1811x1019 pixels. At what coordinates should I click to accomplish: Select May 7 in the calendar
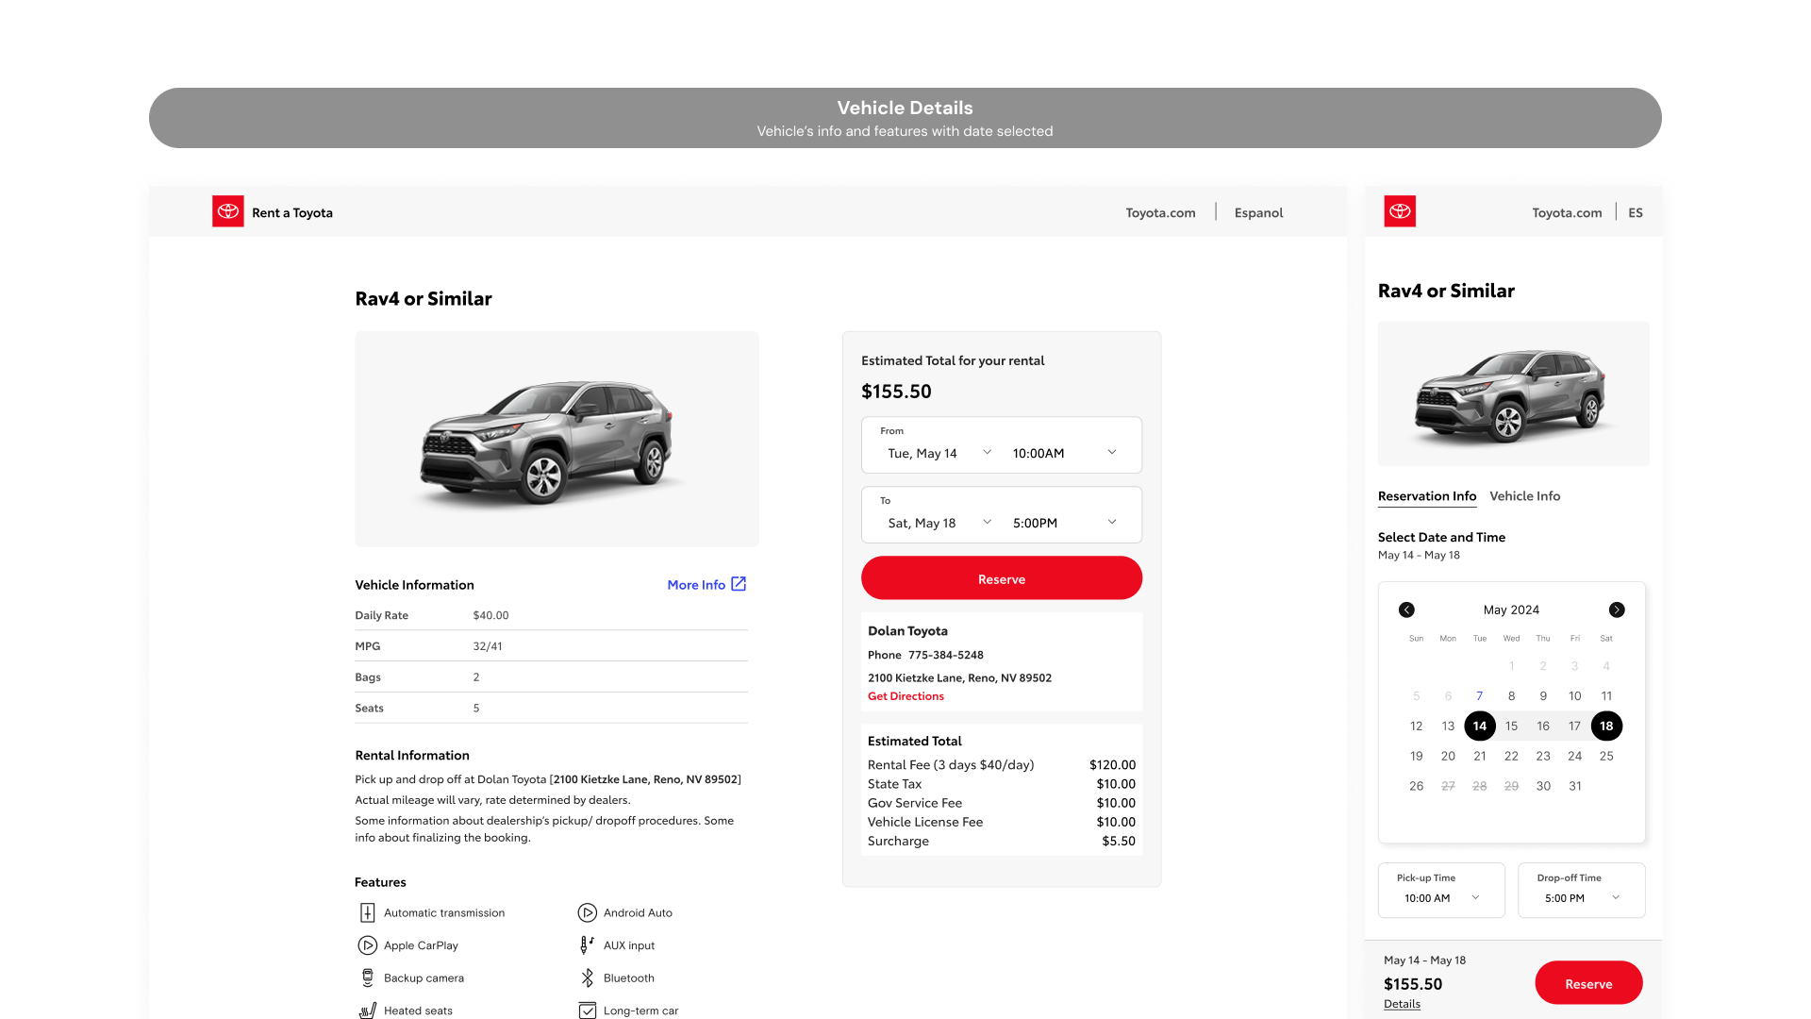click(1479, 696)
